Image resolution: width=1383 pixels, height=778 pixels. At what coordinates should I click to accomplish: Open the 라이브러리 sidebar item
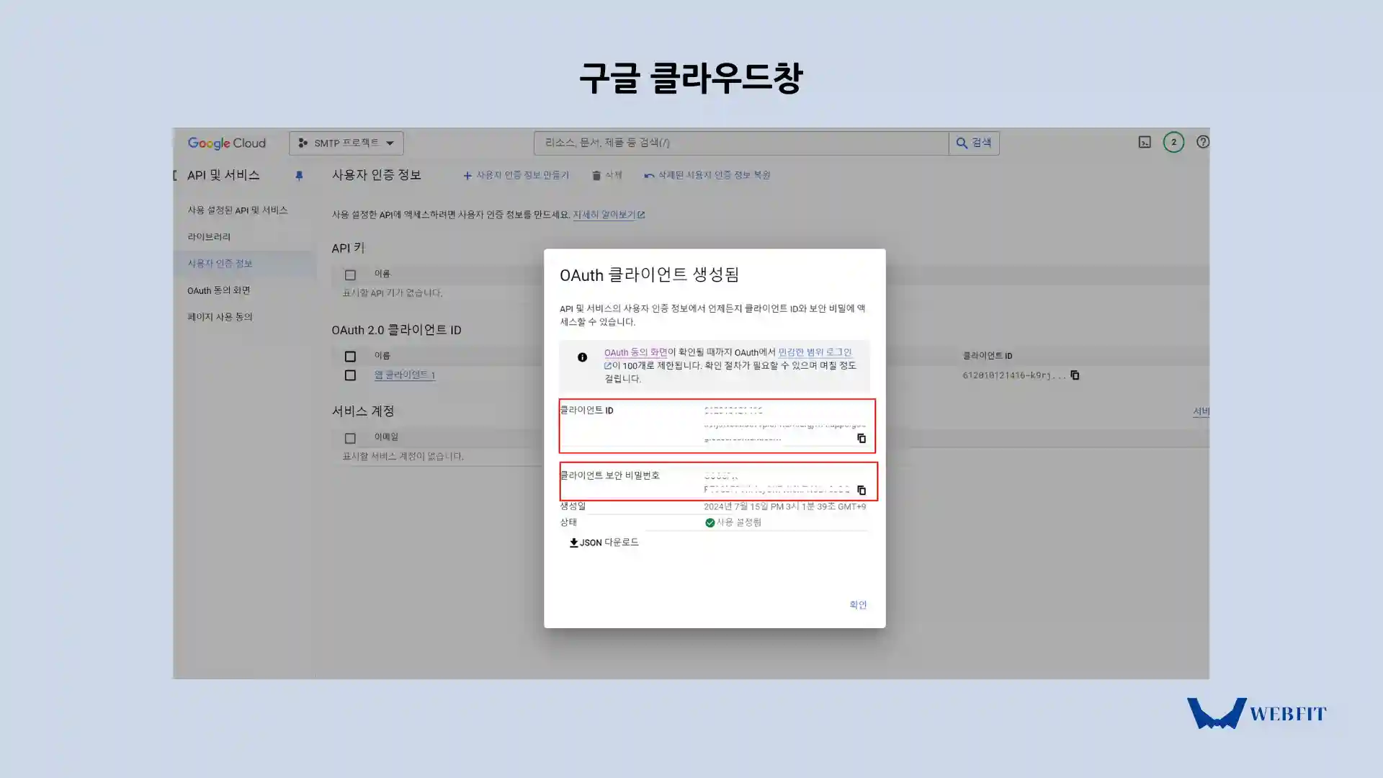[x=209, y=237]
